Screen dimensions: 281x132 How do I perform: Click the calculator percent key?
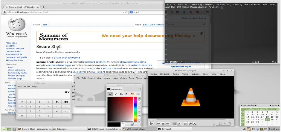(x=39, y=116)
